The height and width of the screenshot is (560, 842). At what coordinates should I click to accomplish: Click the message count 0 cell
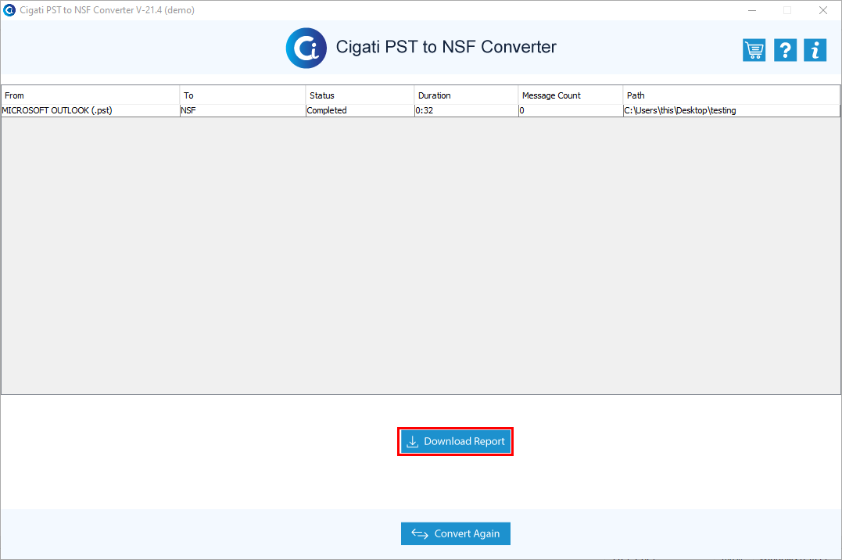click(570, 110)
